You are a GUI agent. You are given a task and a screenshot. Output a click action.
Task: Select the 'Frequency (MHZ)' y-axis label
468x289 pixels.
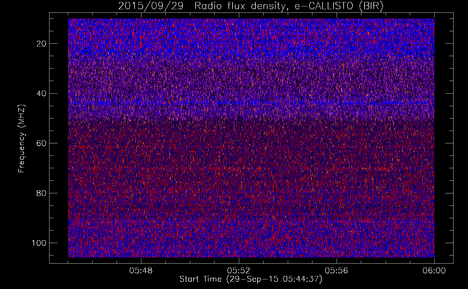tap(22, 139)
